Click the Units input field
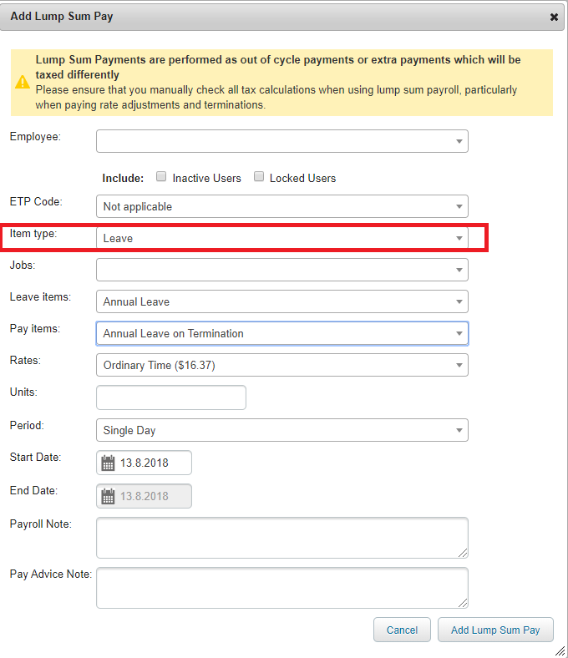 171,397
